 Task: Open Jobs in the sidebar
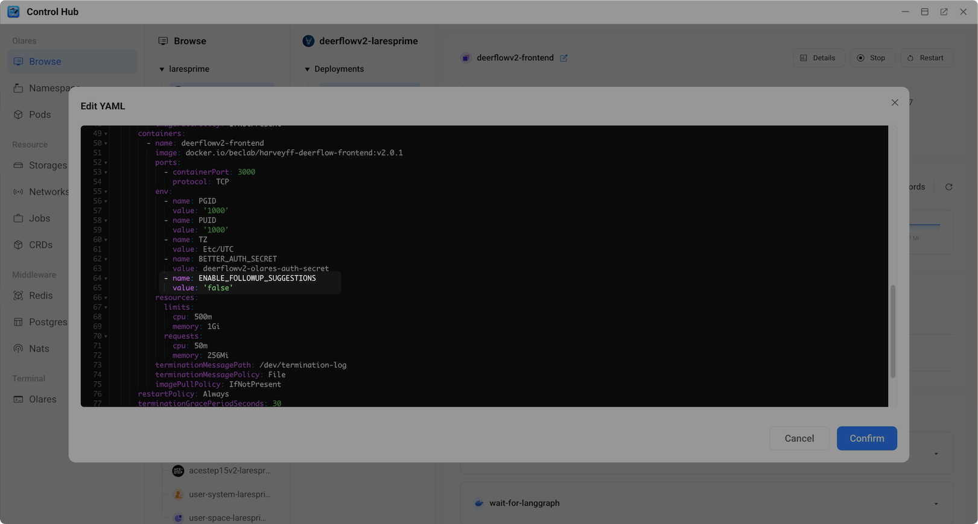pyautogui.click(x=40, y=218)
